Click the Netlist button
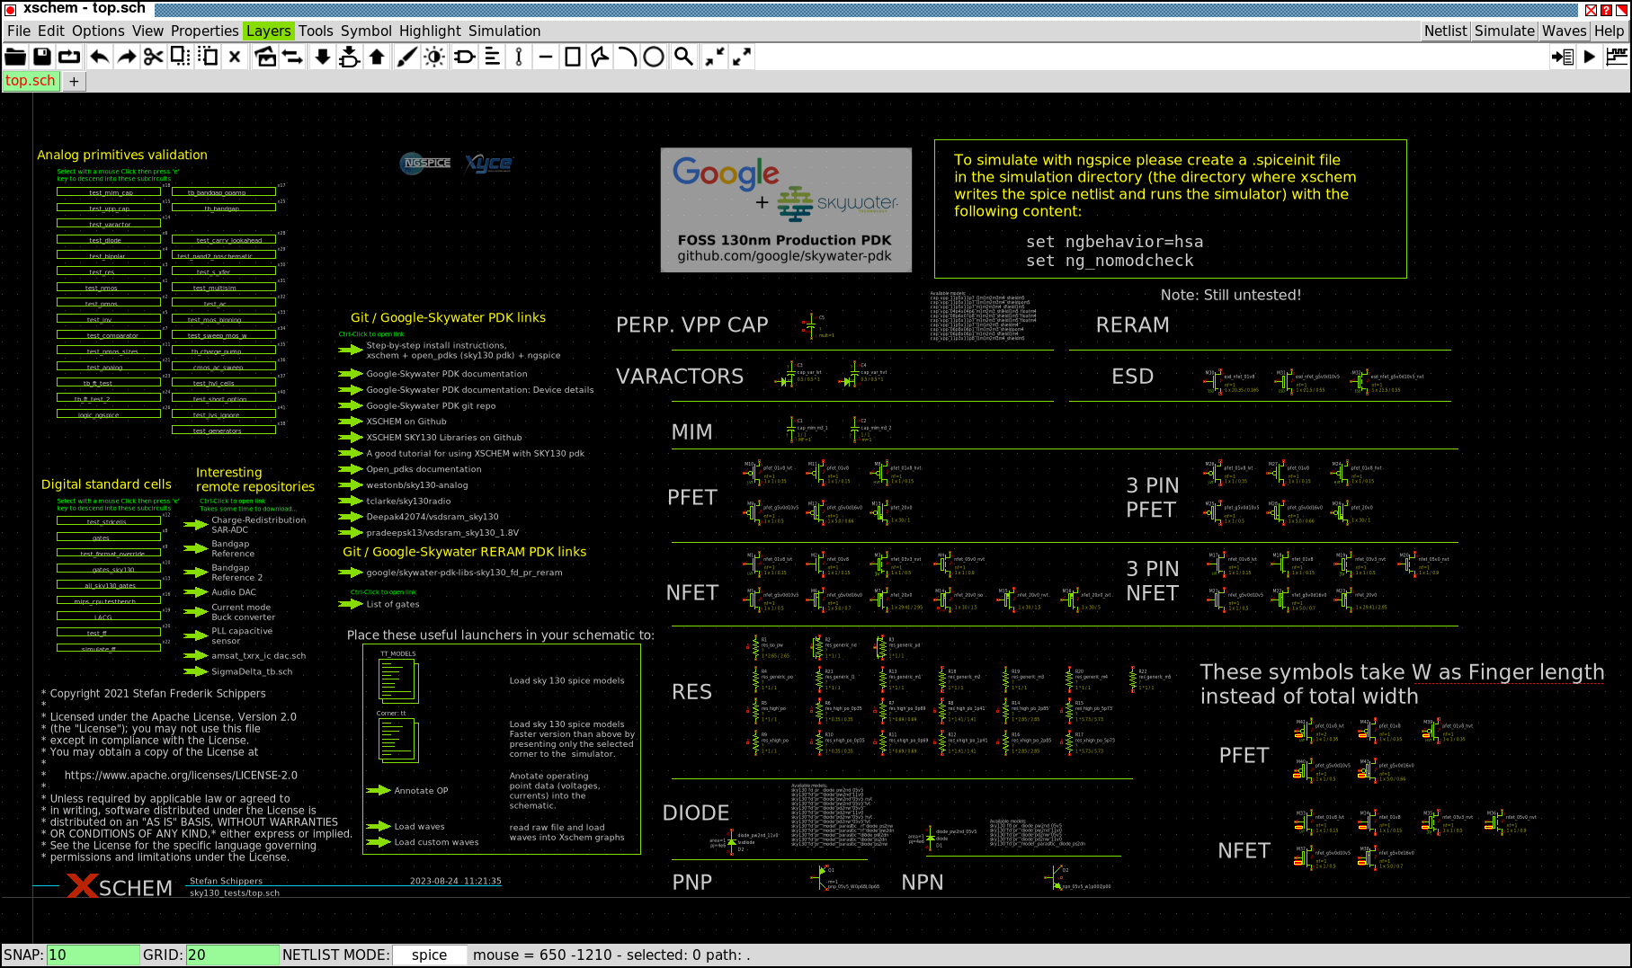 [1445, 31]
